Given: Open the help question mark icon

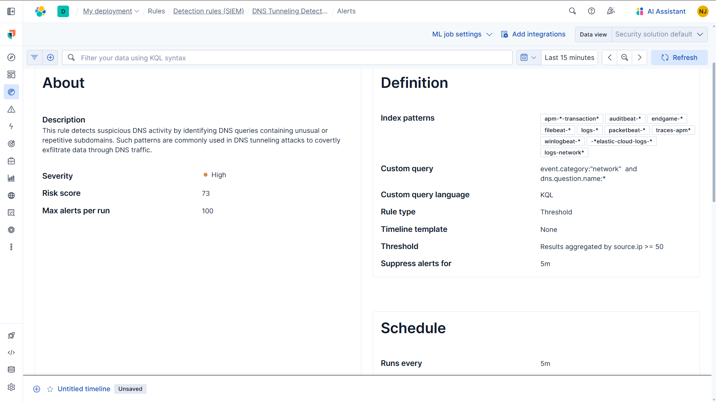Looking at the screenshot, I should coord(592,11).
